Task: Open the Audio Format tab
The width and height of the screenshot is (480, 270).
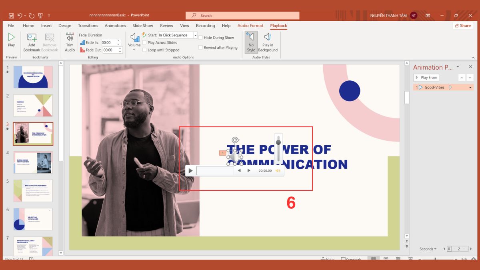Action: [x=250, y=25]
